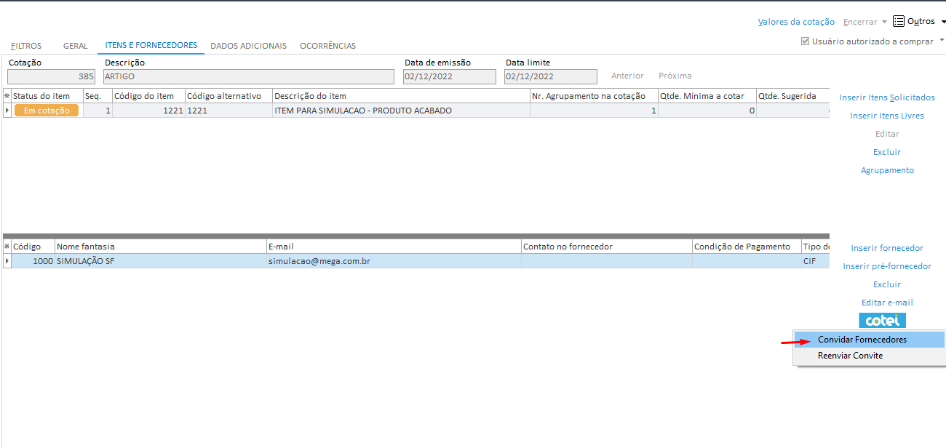Select the ITENS E FORNECEDORES tab
The width and height of the screenshot is (946, 448).
click(x=151, y=45)
